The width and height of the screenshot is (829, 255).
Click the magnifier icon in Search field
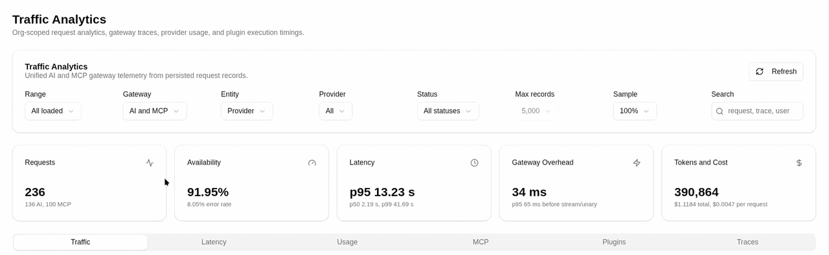(x=720, y=111)
